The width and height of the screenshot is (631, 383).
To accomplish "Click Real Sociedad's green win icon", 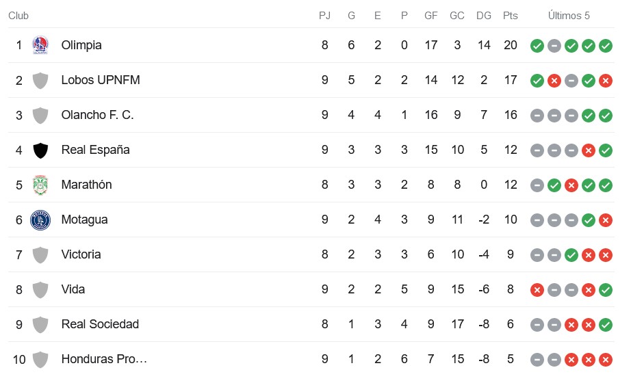I will point(606,325).
